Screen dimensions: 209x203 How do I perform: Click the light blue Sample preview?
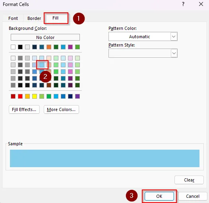pyautogui.click(x=104, y=158)
